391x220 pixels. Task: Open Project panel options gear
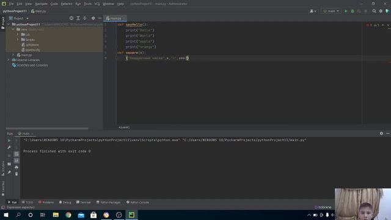pos(93,18)
